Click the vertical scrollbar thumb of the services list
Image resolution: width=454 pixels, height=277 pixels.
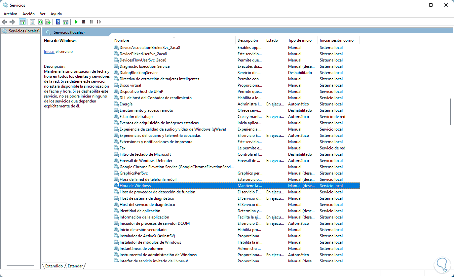(450, 112)
